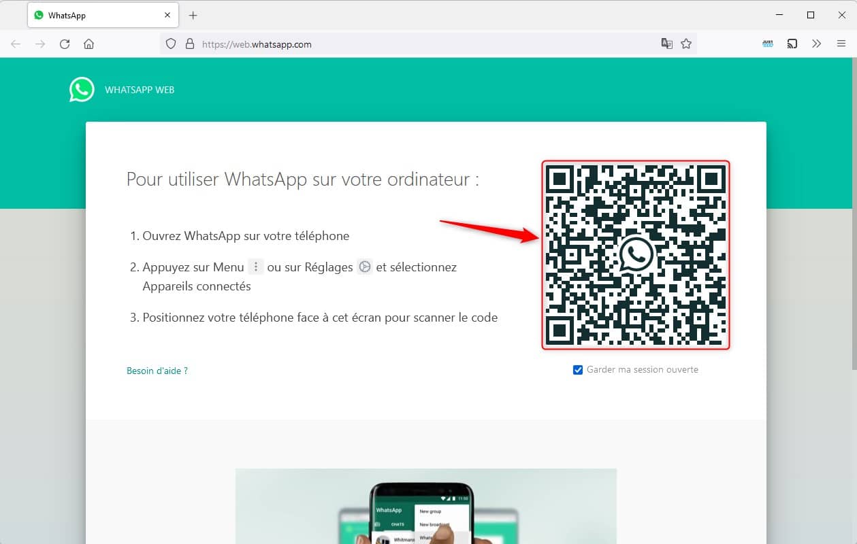
Task: Close the WhatsApp tab
Action: coord(167,15)
